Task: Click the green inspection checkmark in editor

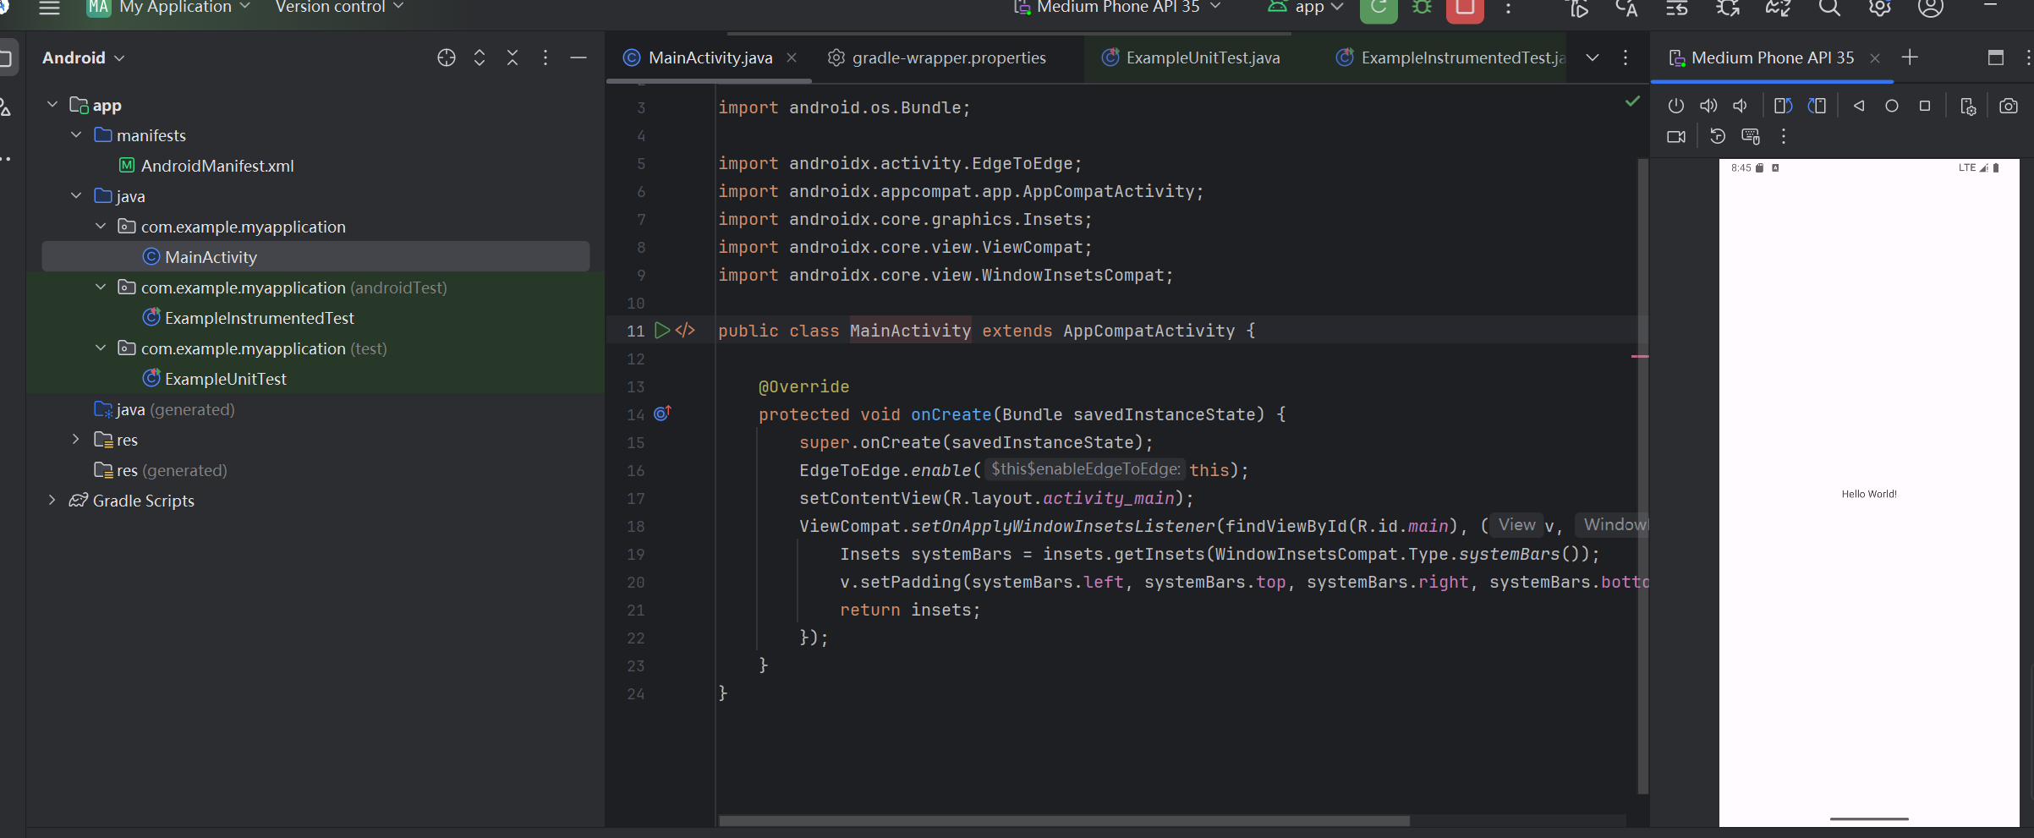Action: click(x=1632, y=101)
